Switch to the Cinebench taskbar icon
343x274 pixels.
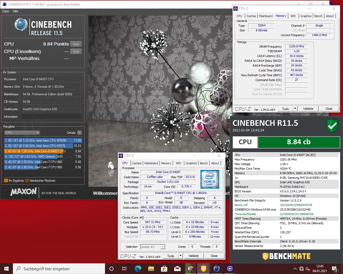(217, 269)
